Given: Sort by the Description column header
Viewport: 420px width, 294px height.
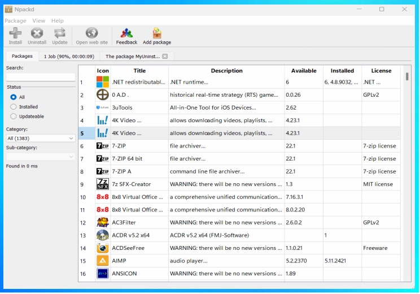Looking at the screenshot, I should (x=226, y=71).
